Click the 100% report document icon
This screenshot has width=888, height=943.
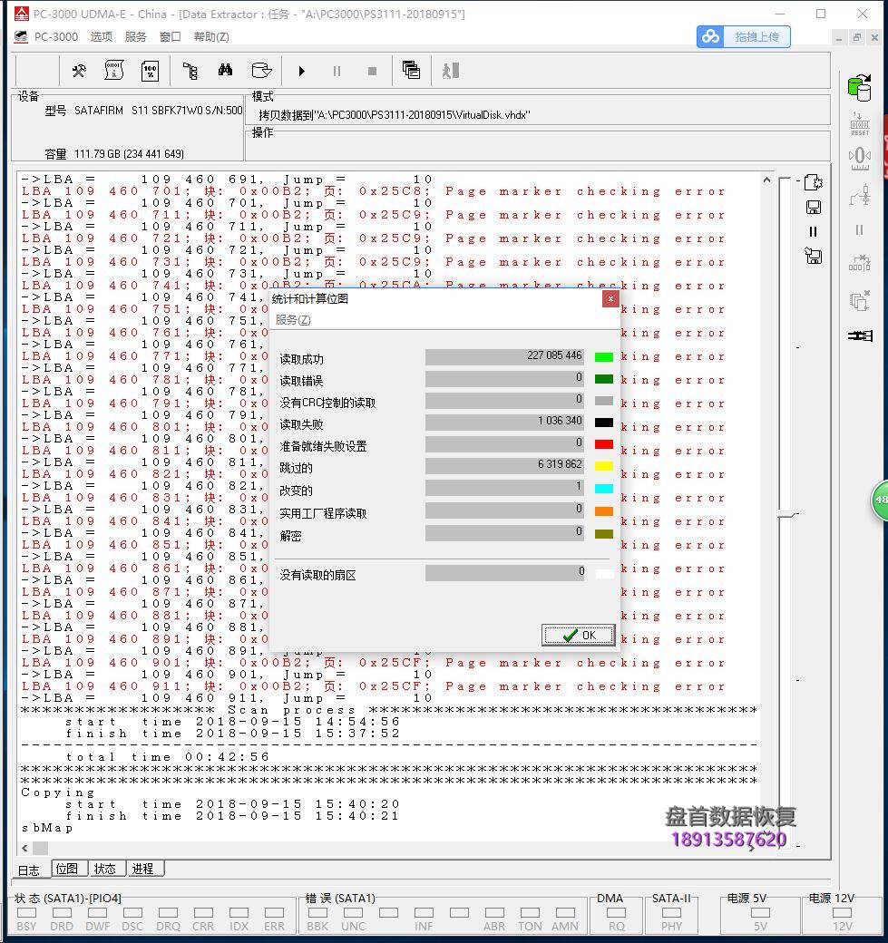(x=151, y=71)
